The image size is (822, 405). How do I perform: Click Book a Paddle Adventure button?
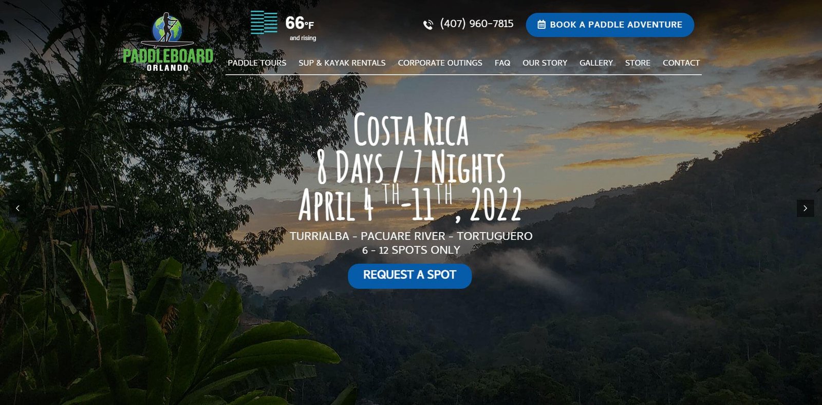[610, 25]
